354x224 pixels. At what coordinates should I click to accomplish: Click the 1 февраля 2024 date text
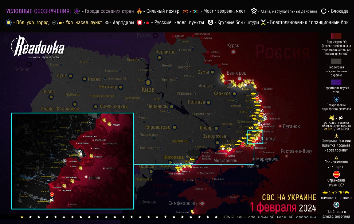283,207
